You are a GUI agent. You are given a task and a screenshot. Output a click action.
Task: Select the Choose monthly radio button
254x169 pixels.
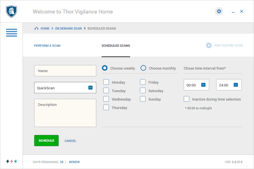(x=143, y=68)
